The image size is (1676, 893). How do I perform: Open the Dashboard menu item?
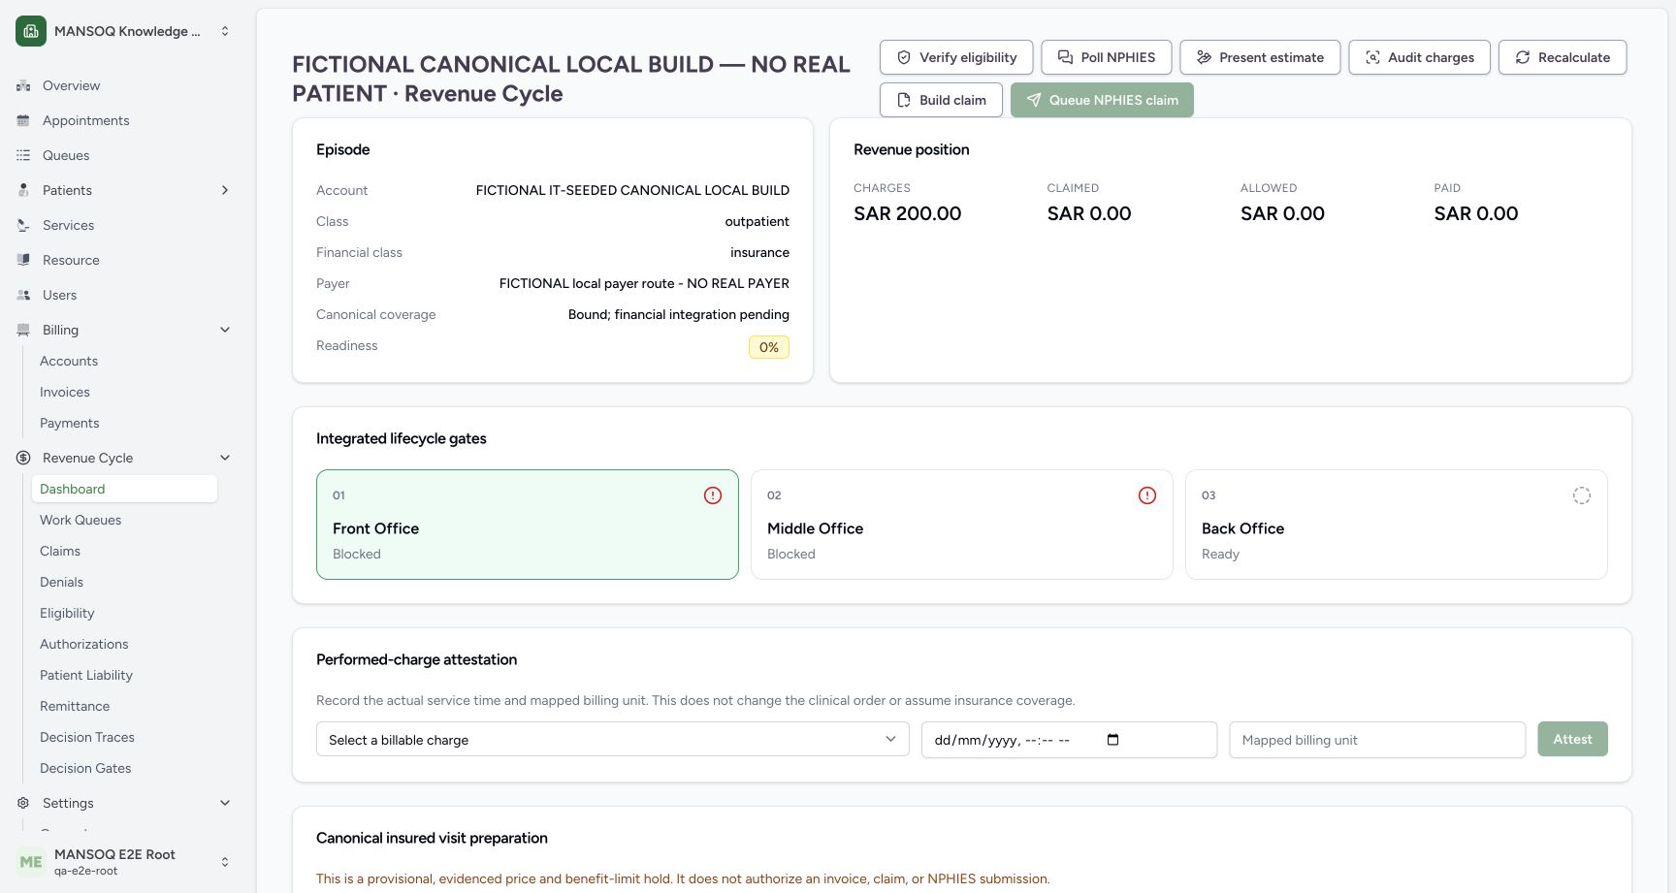(x=124, y=489)
